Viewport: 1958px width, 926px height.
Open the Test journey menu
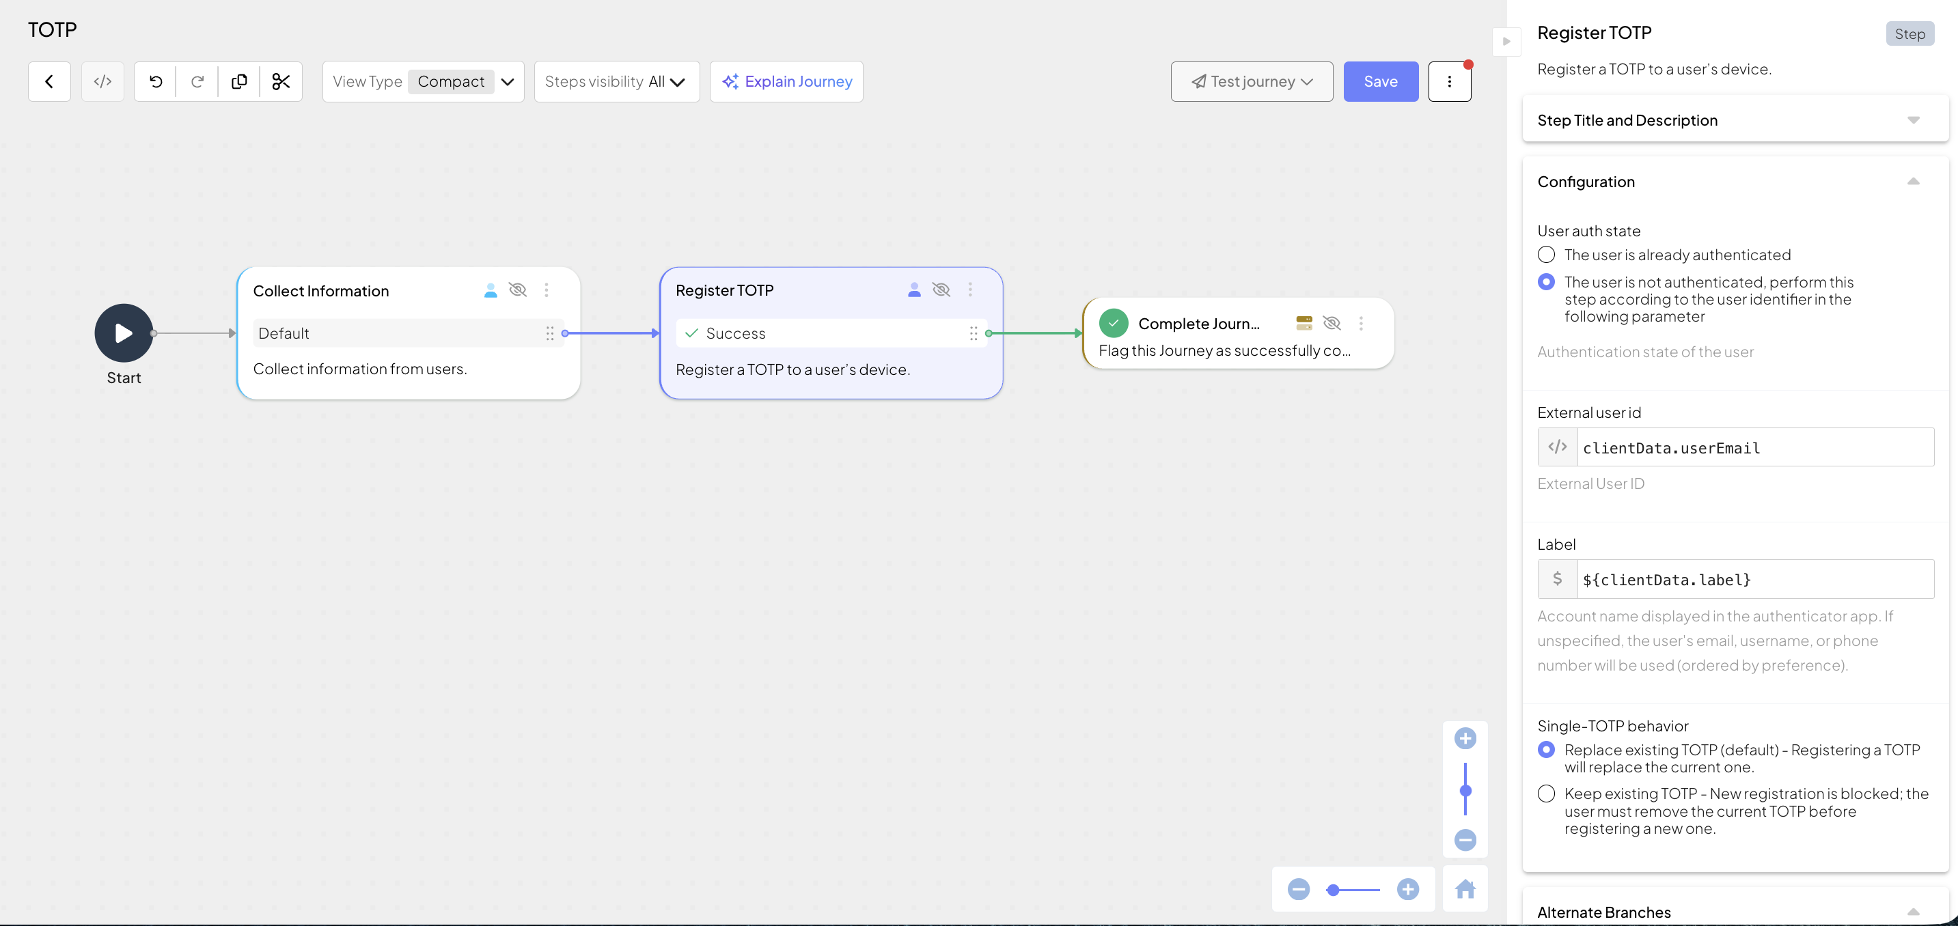coord(1251,81)
